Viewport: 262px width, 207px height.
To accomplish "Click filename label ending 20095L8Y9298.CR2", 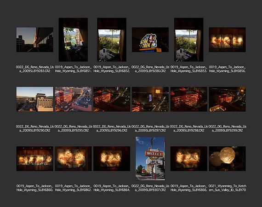I will click(x=189, y=128).
